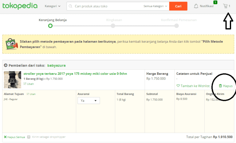The height and width of the screenshot is (143, 236).
Task: Click the green Keranjang Belanja step circle
Action: [x=50, y=26]
